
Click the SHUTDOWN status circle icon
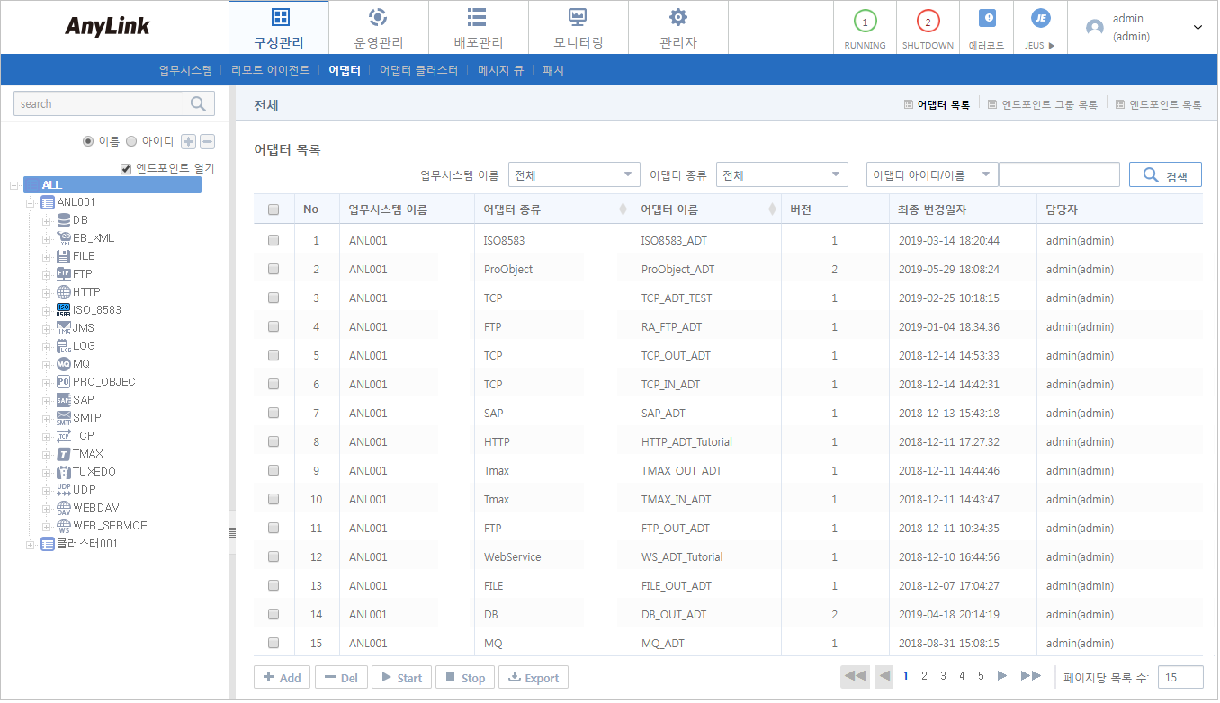[928, 22]
